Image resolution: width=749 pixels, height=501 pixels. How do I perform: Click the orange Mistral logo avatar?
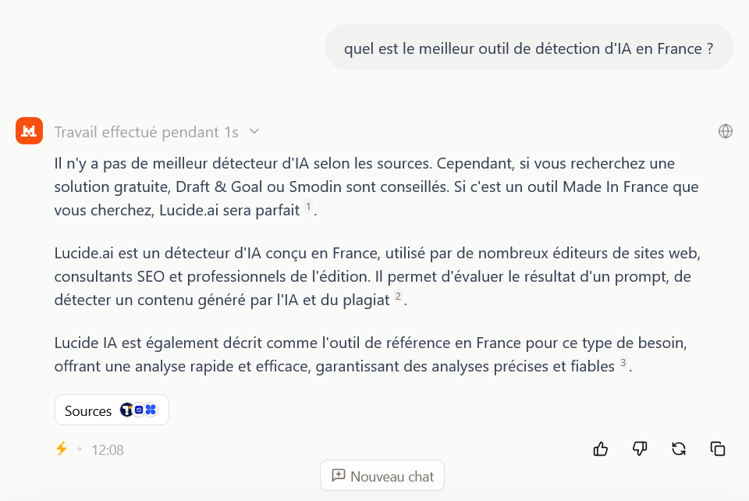tap(29, 131)
